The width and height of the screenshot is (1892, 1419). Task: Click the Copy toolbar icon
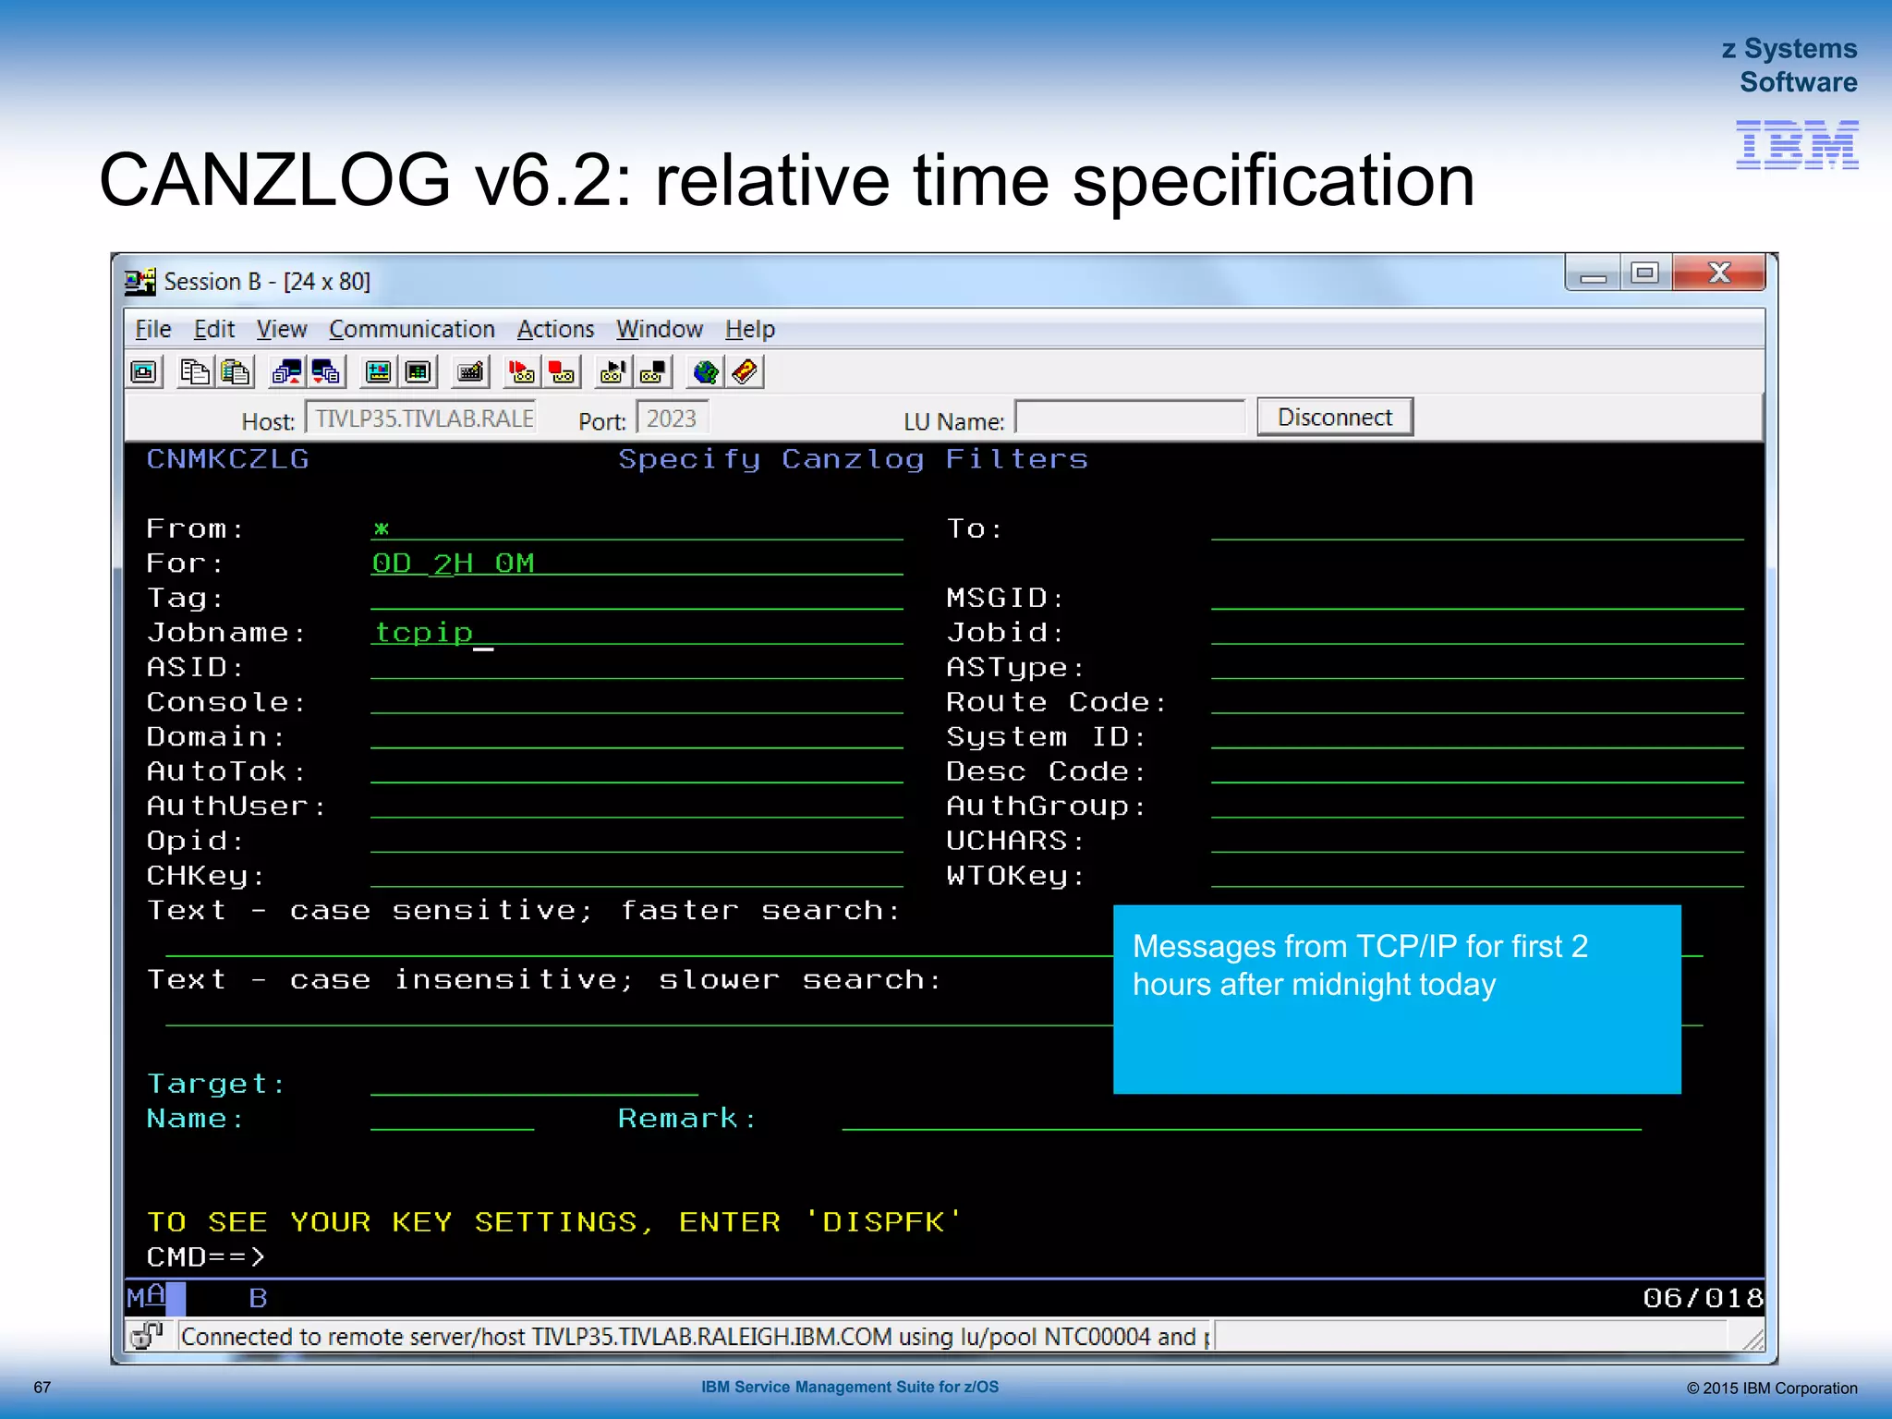(x=195, y=372)
